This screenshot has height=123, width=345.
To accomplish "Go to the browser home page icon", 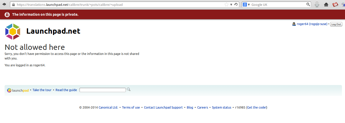I will tap(326, 5).
